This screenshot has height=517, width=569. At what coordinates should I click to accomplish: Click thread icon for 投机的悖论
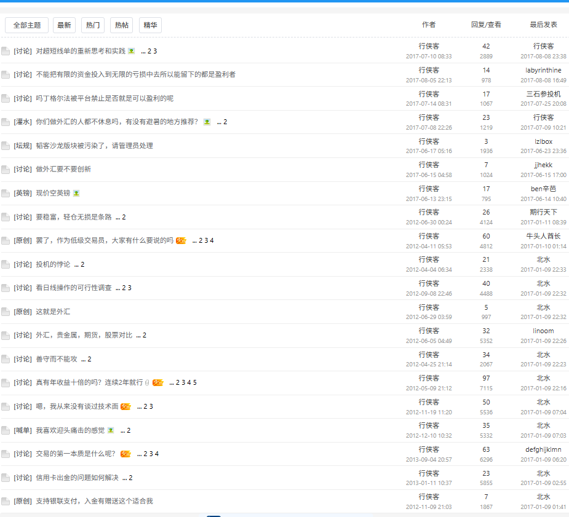[x=6, y=264]
